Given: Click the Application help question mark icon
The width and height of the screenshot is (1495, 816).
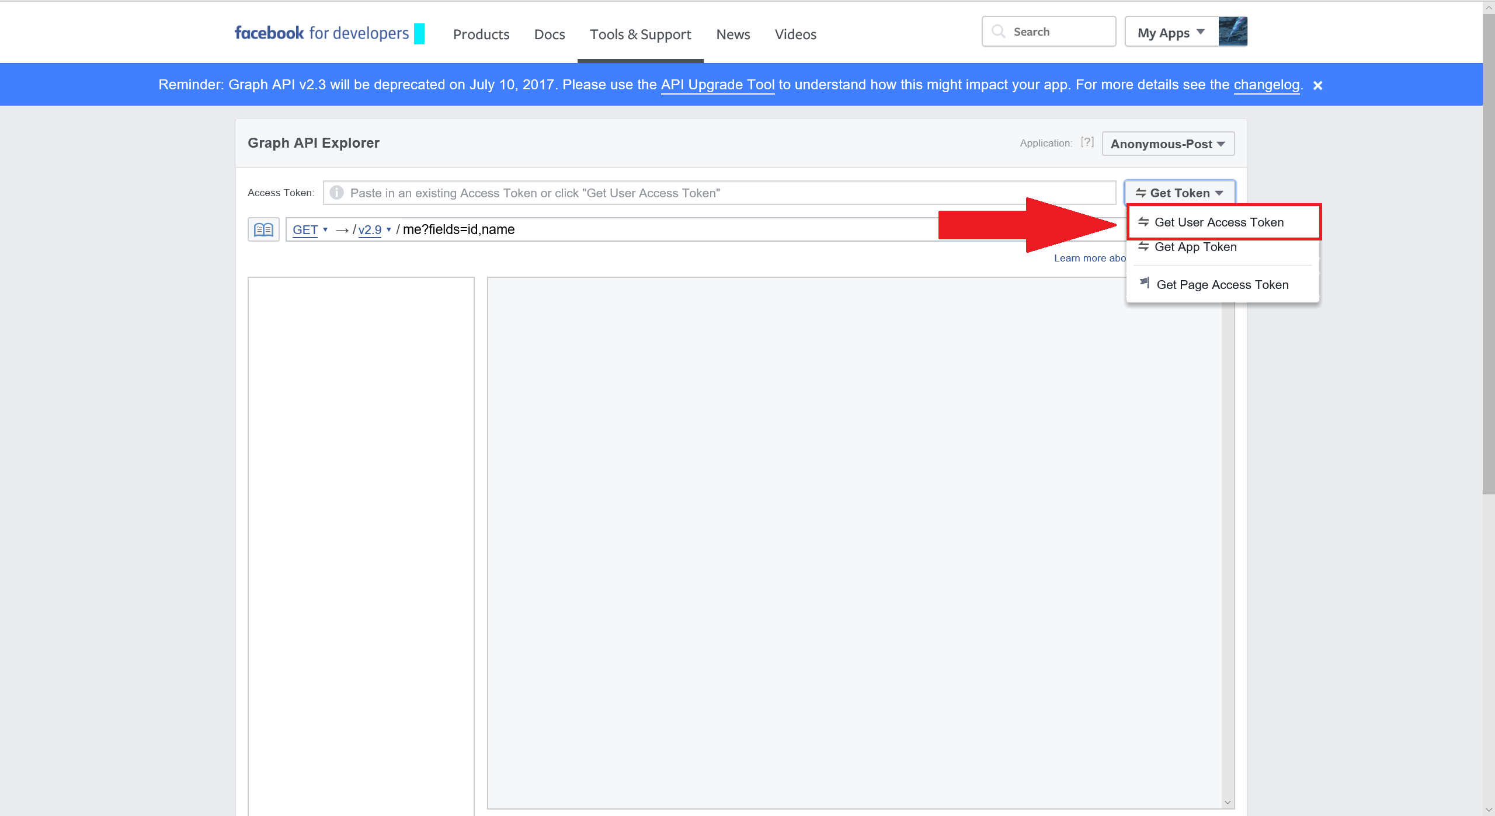Looking at the screenshot, I should (x=1087, y=142).
